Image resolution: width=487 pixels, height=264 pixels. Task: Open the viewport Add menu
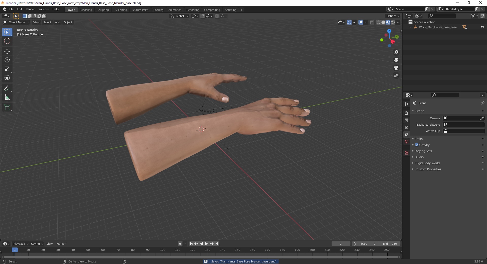58,22
